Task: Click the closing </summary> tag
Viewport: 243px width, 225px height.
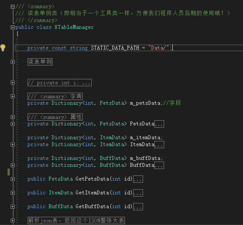Action: (x=43, y=20)
